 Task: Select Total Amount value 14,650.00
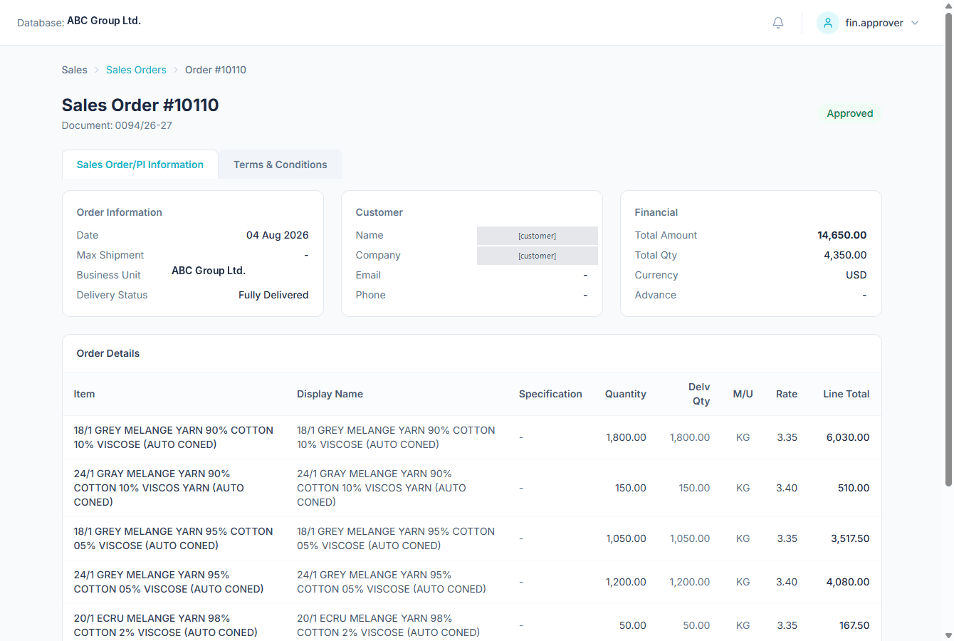[x=842, y=235]
